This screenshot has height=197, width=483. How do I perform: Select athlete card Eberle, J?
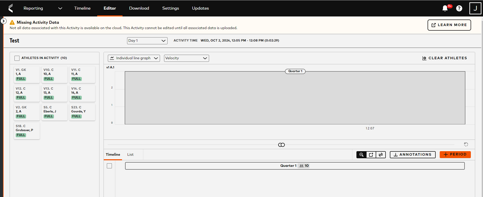[x=54, y=112]
